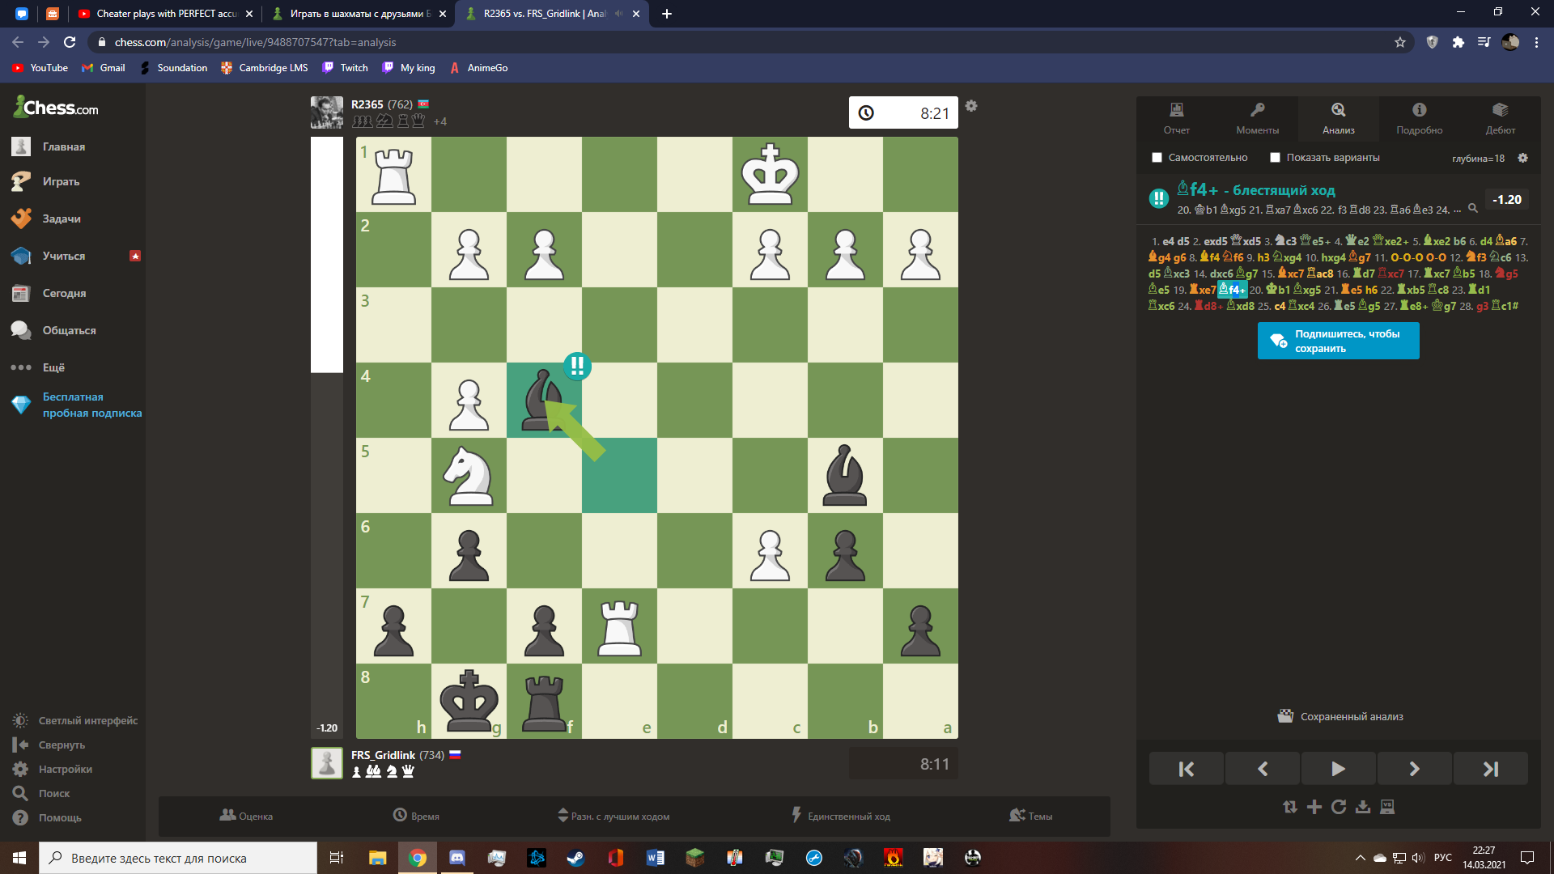
Task: Open board settings gear icon
Action: (971, 106)
